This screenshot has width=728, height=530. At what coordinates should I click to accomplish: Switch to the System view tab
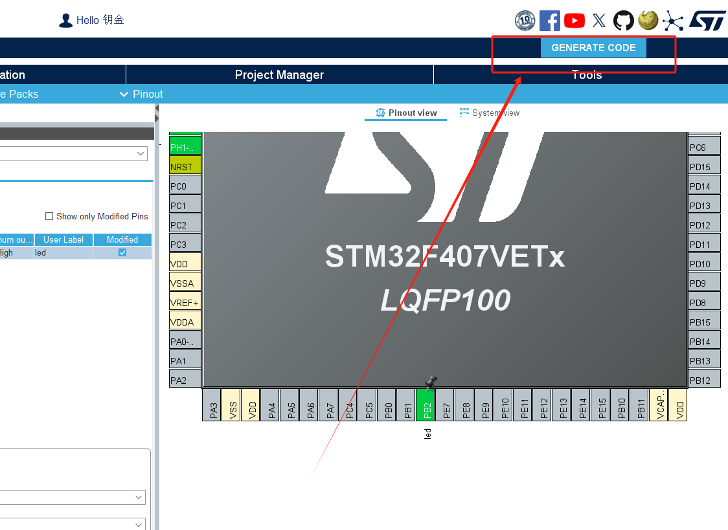490,113
